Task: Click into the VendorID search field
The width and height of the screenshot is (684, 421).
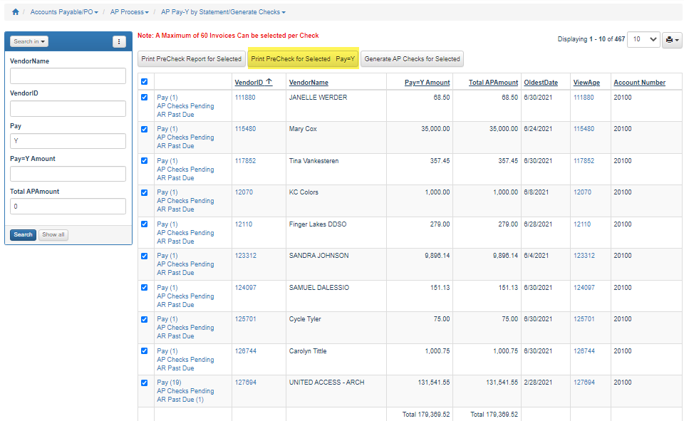Action: 68,108
